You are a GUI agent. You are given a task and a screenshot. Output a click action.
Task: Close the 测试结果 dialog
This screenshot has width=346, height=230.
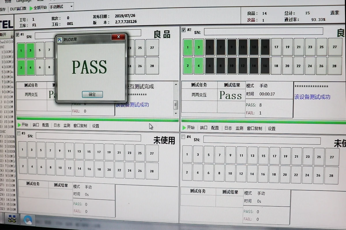coord(118,37)
